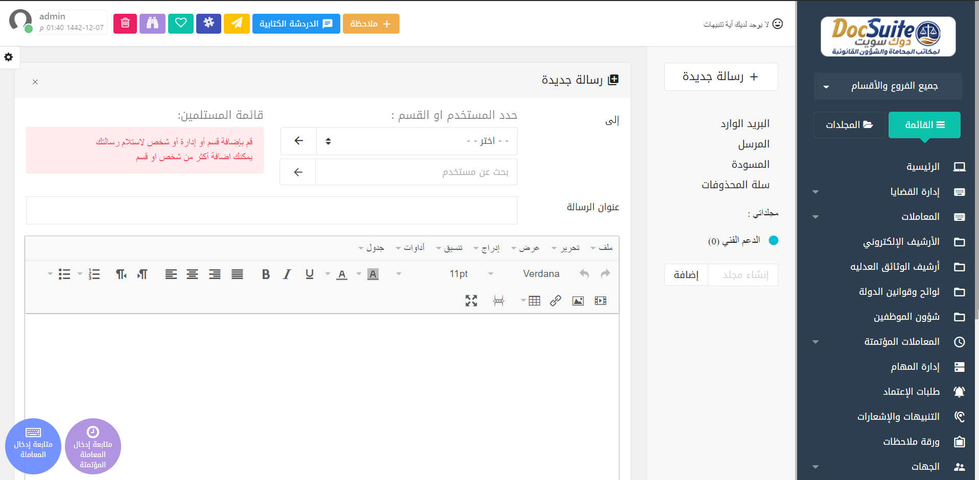Click the yellow paper plane send icon
The image size is (979, 480).
[x=237, y=23]
